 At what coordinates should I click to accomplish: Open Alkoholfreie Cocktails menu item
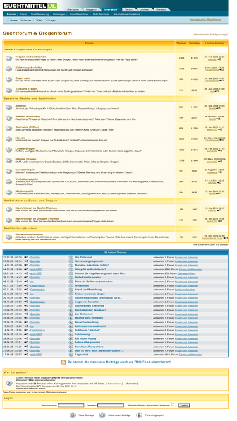pyautogui.click(x=126, y=15)
